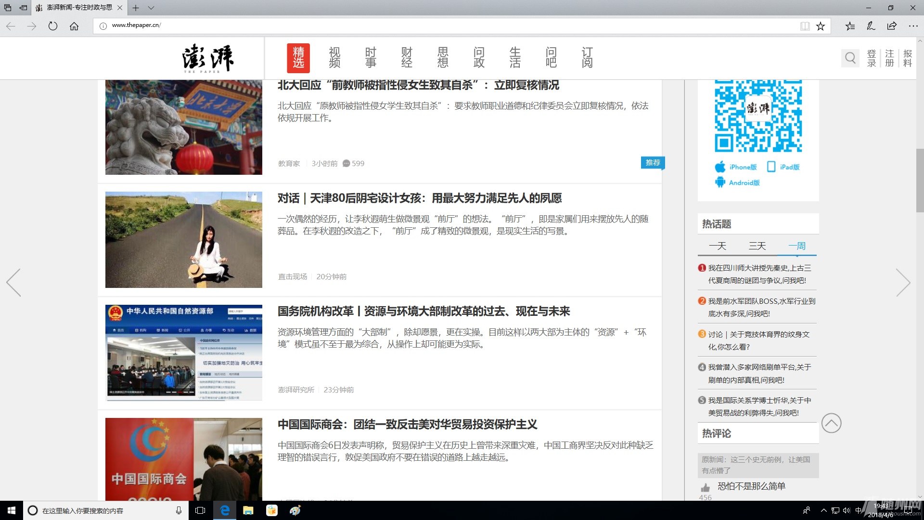Click the 自然资源部 website thumbnail
This screenshot has width=924, height=520.
184,353
